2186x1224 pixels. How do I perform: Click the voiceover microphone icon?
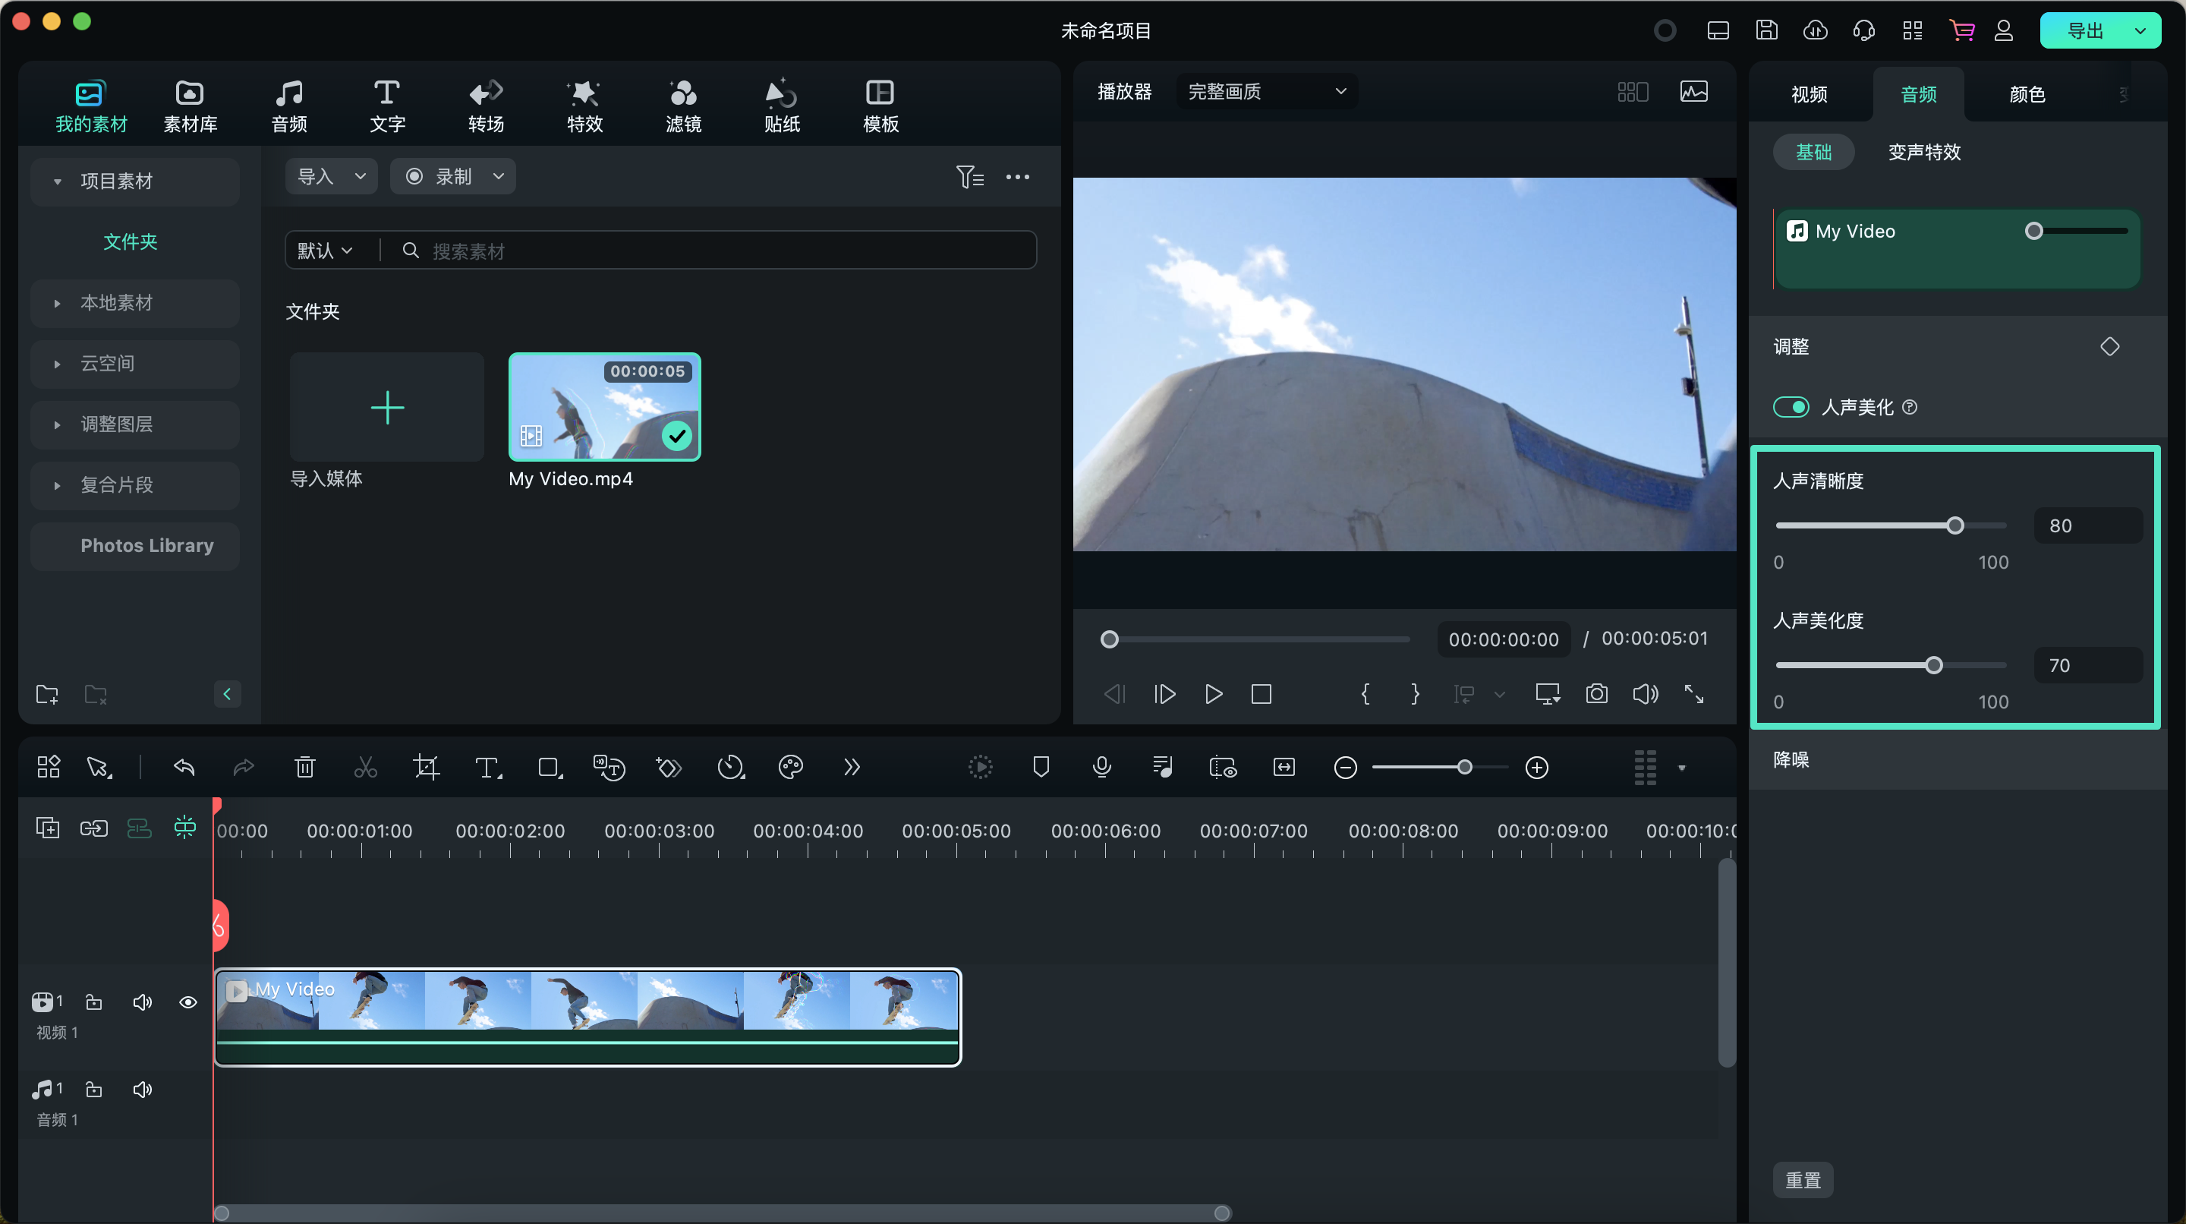[1101, 768]
